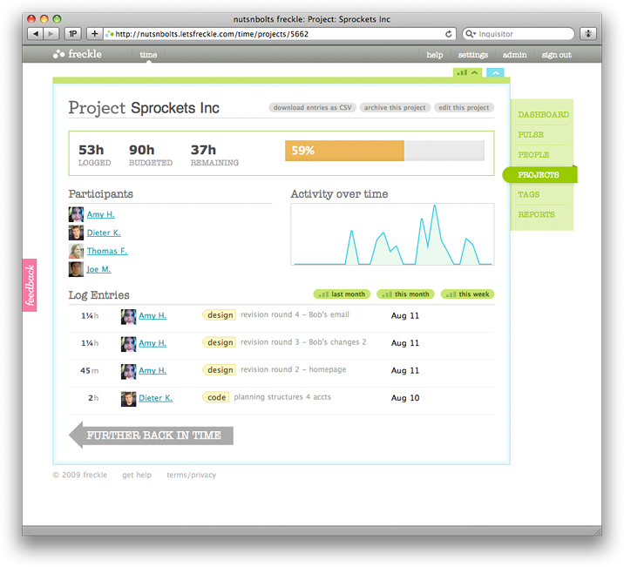Expand the blue chevron collapse tab
624x567 pixels.
(496, 73)
